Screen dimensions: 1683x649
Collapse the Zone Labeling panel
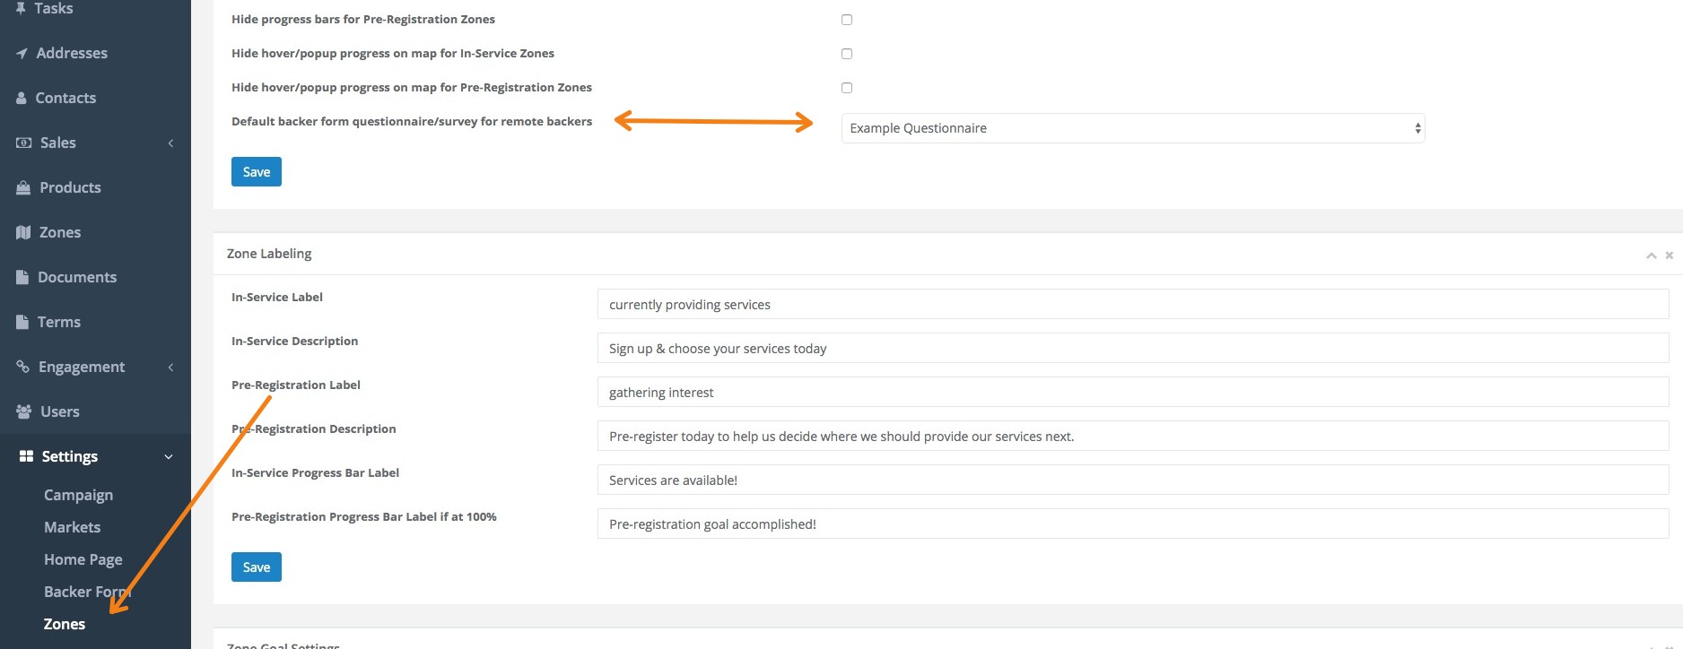pyautogui.click(x=1651, y=255)
